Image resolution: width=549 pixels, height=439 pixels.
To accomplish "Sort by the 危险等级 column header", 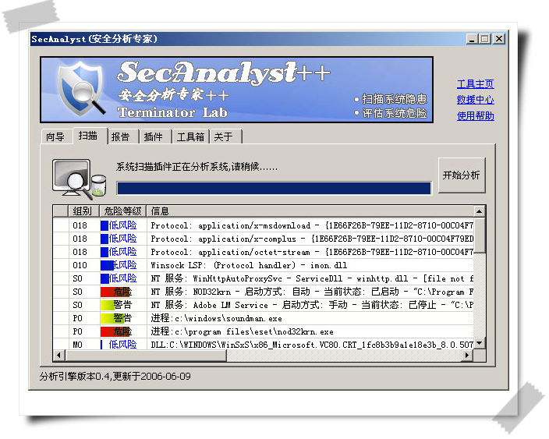I will tap(122, 211).
